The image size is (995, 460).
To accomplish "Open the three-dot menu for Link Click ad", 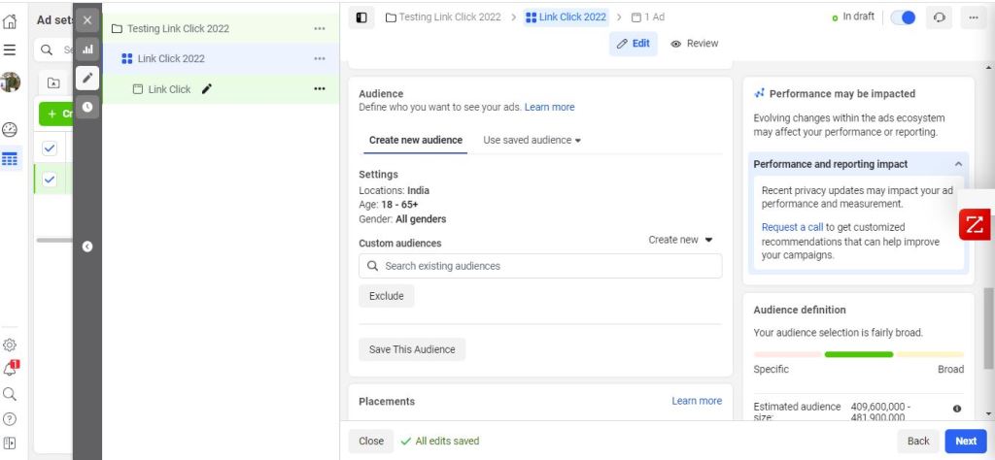I will point(319,89).
